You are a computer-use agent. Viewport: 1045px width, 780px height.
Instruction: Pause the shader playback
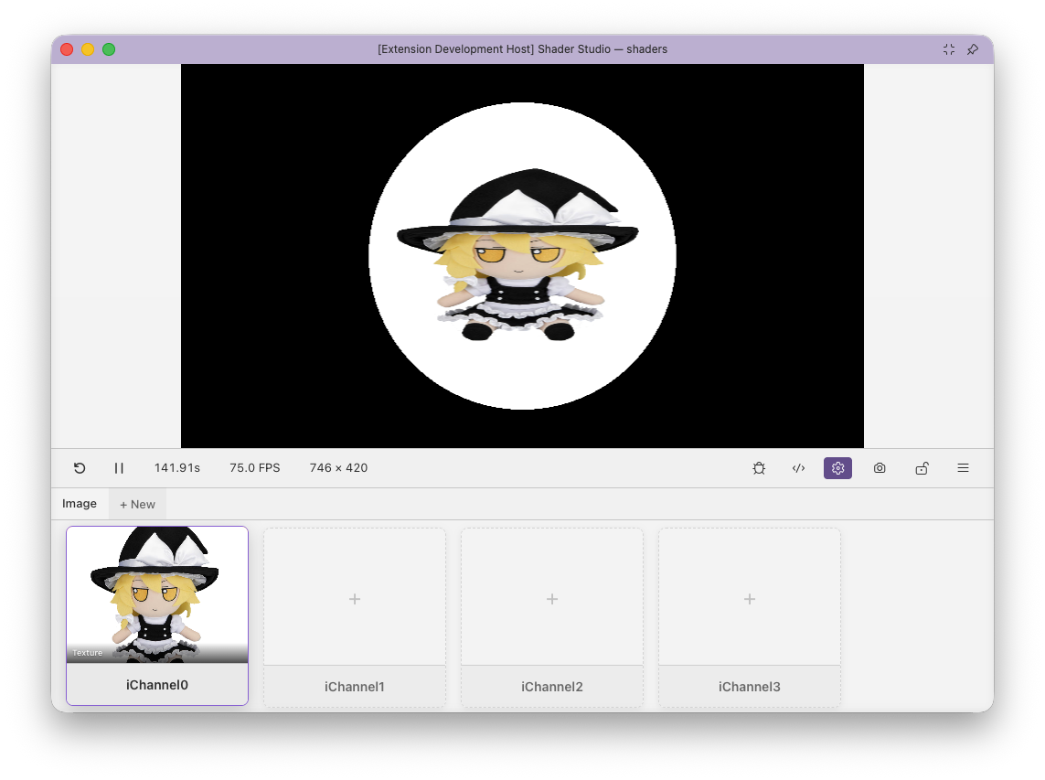(119, 468)
